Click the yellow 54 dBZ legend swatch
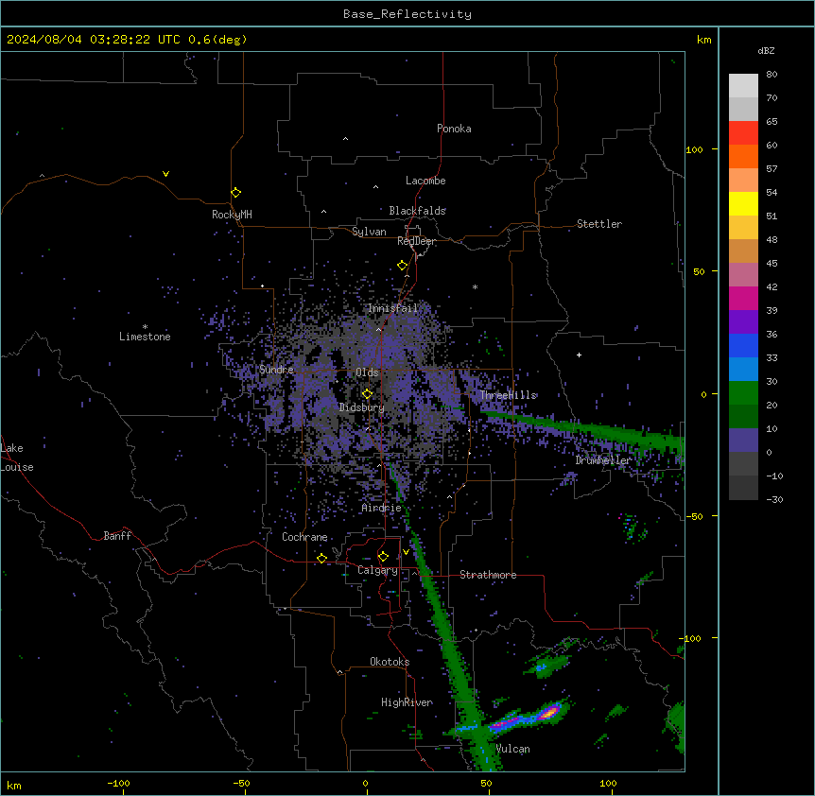Viewport: 815px width, 796px height. [743, 203]
